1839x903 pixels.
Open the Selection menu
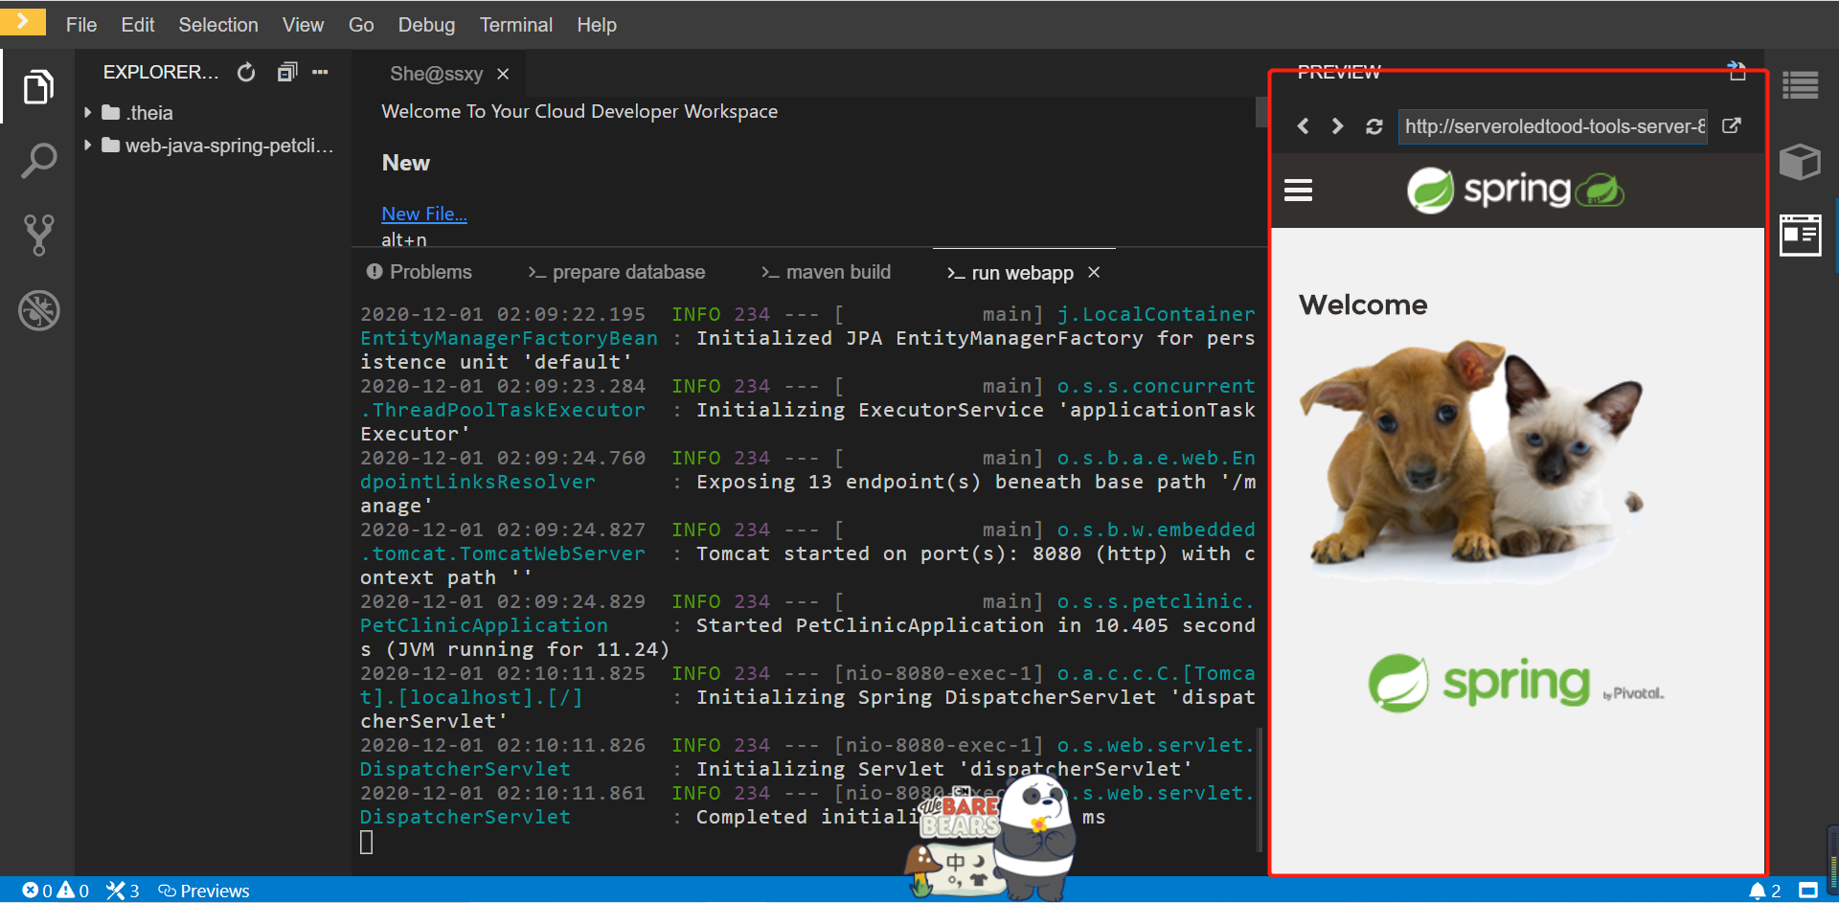click(218, 25)
